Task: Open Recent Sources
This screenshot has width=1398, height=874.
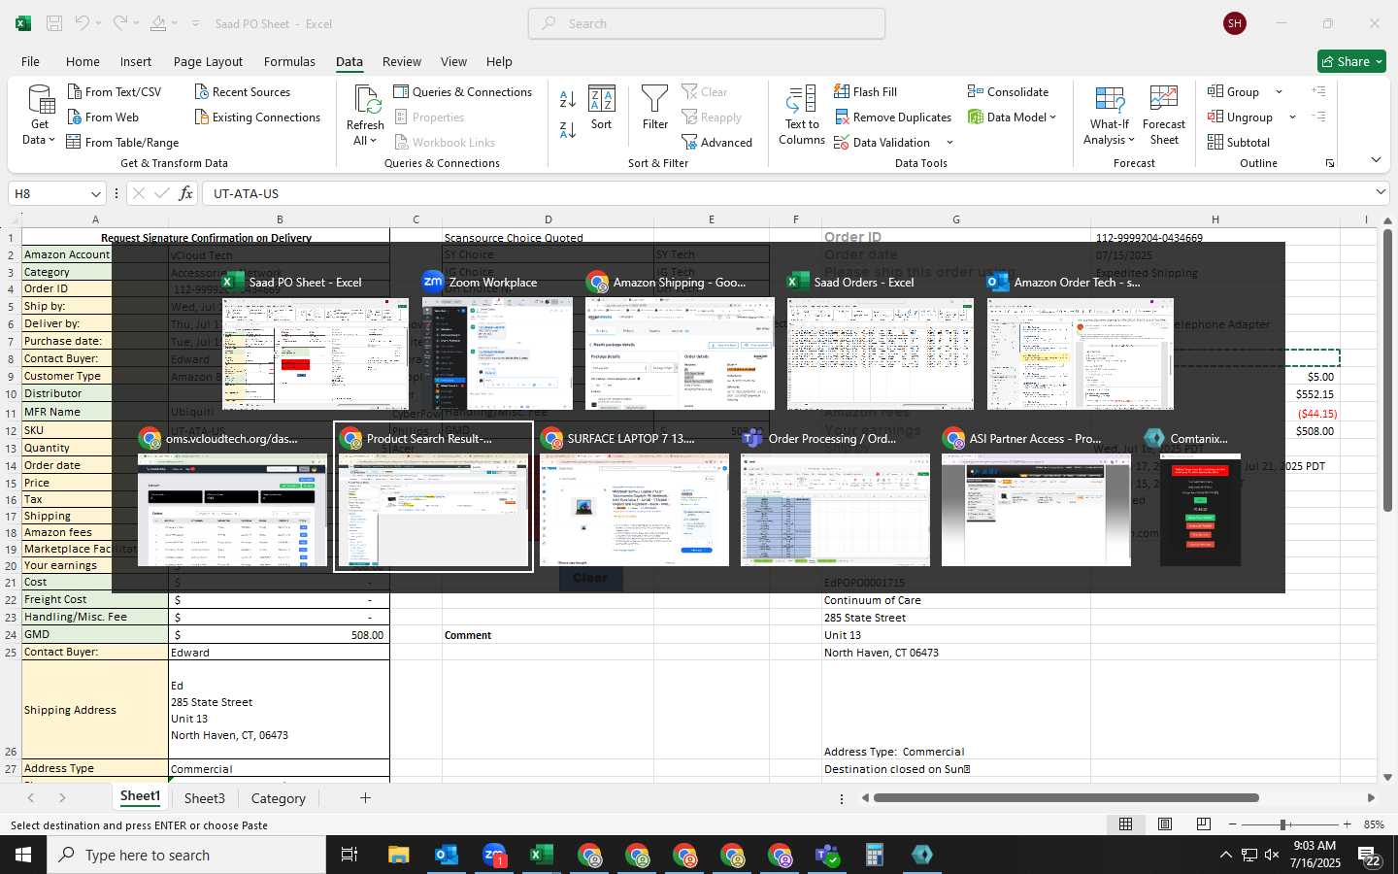Action: 243,92
